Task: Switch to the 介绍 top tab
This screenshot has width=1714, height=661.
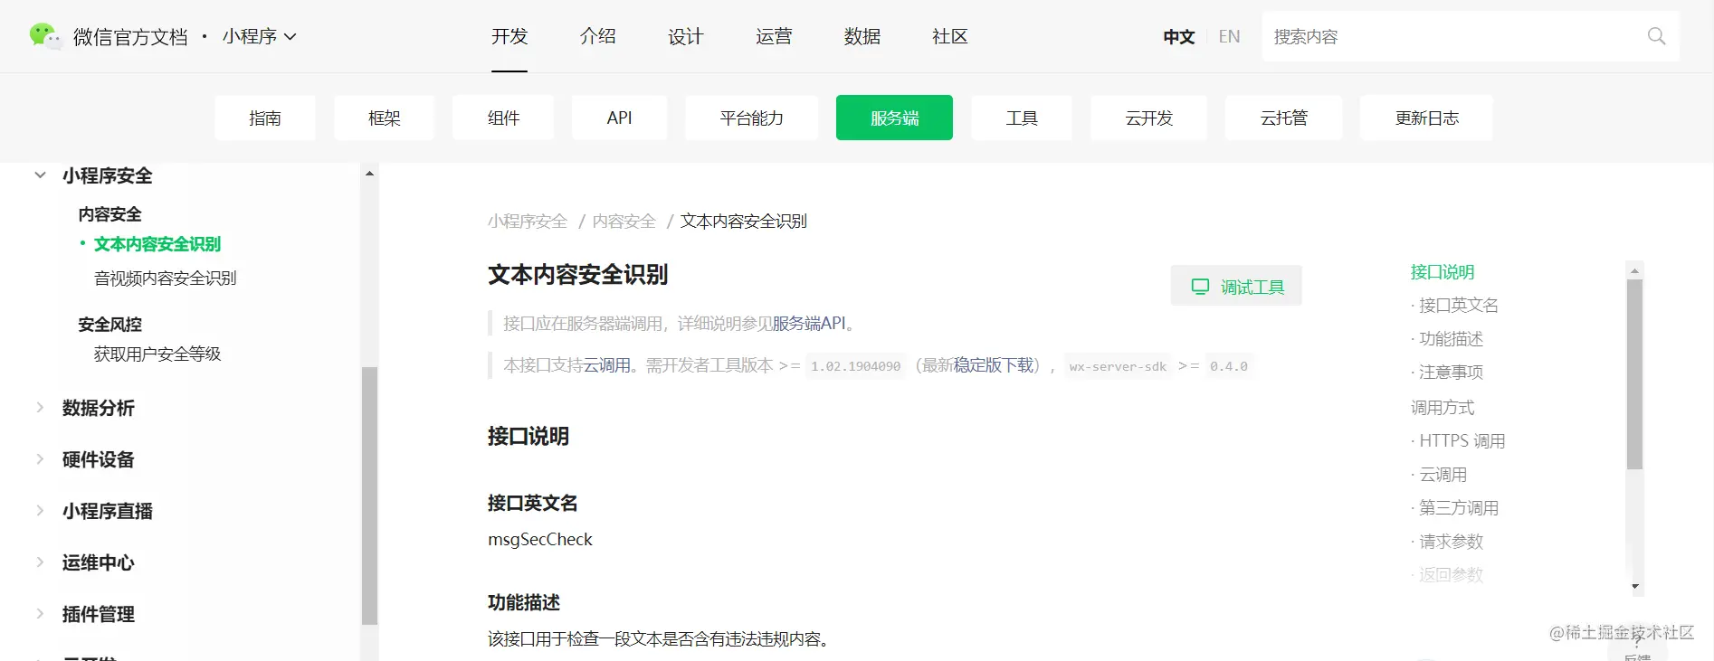Action: coord(597,36)
